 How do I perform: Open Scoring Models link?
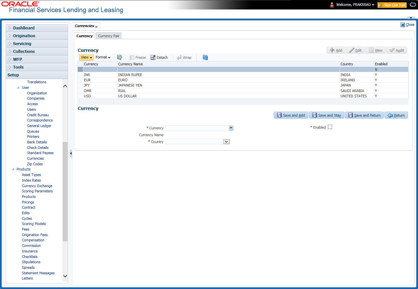tap(34, 224)
